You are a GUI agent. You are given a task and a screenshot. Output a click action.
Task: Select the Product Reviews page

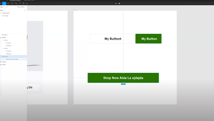pyautogui.click(x=6, y=13)
